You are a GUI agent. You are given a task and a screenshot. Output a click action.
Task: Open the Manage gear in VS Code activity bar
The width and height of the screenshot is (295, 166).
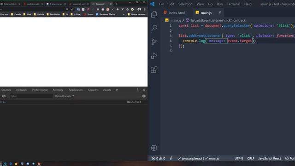point(154,148)
